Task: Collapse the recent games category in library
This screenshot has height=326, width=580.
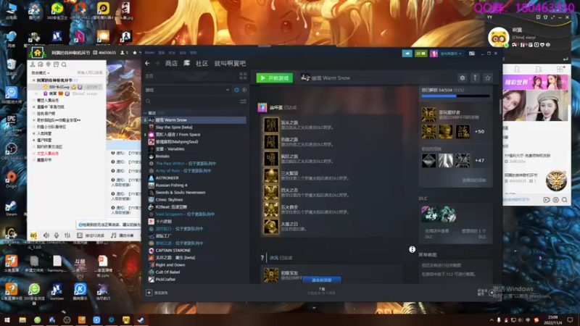Action: pyautogui.click(x=146, y=113)
